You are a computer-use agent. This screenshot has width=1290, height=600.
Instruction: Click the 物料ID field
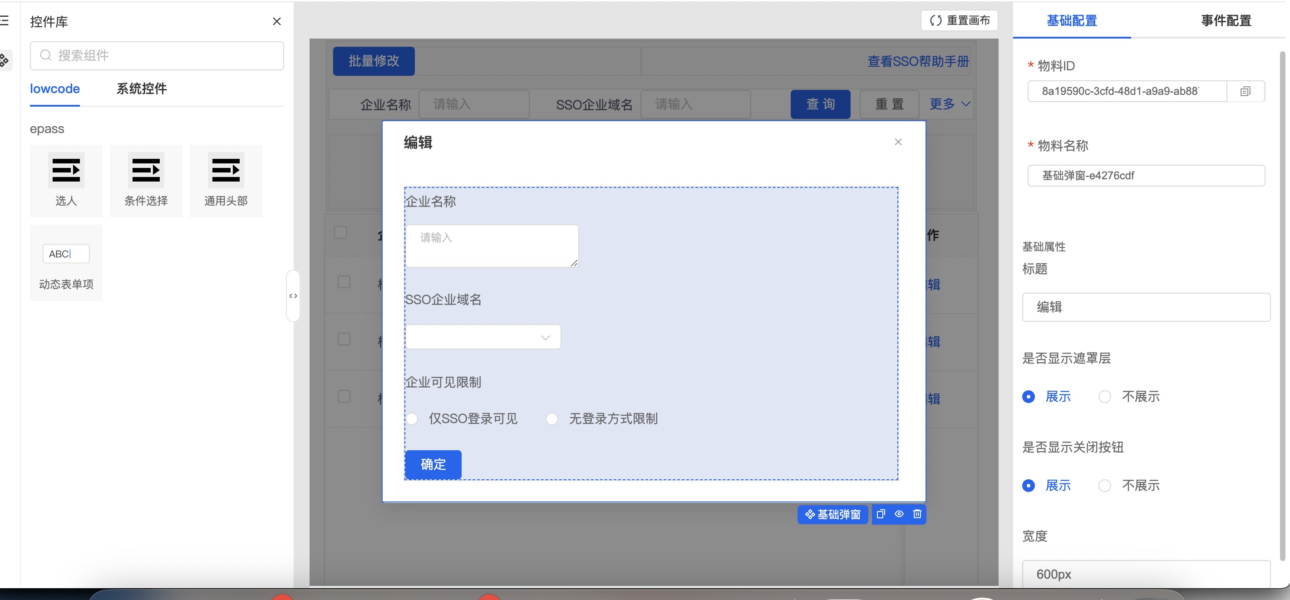[1127, 91]
